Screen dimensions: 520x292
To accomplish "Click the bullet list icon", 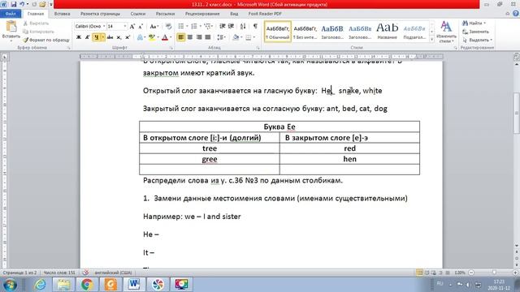I will pyautogui.click(x=180, y=26).
